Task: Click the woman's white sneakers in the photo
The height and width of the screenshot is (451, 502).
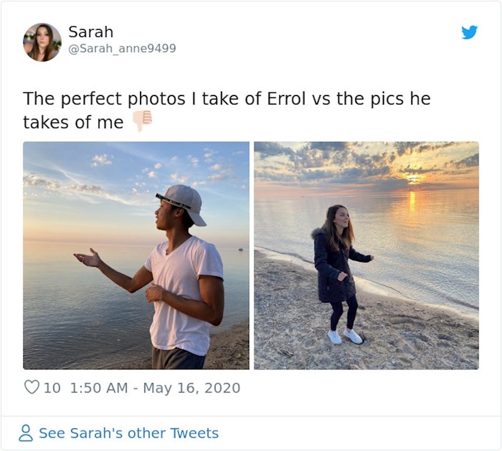Action: click(344, 336)
